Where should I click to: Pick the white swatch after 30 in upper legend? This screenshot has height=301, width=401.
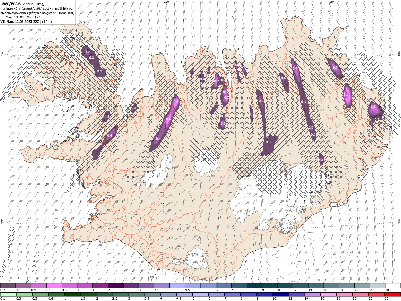(x=393, y=286)
